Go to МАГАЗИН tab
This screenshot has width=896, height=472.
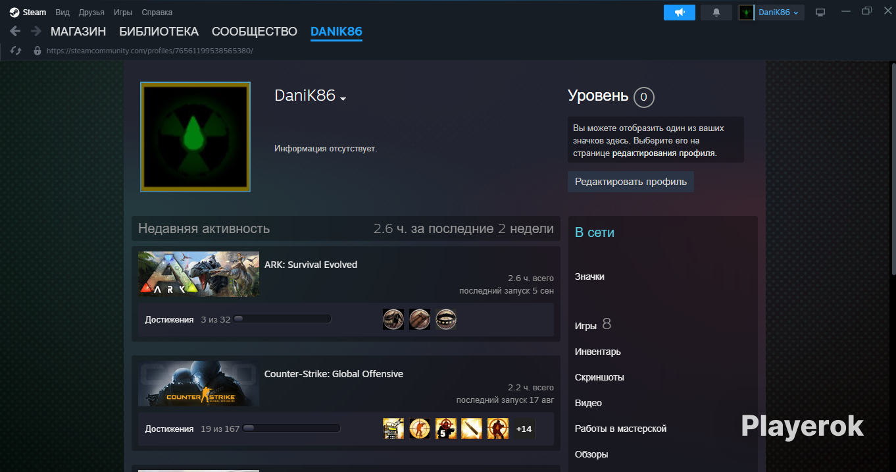[x=78, y=32]
